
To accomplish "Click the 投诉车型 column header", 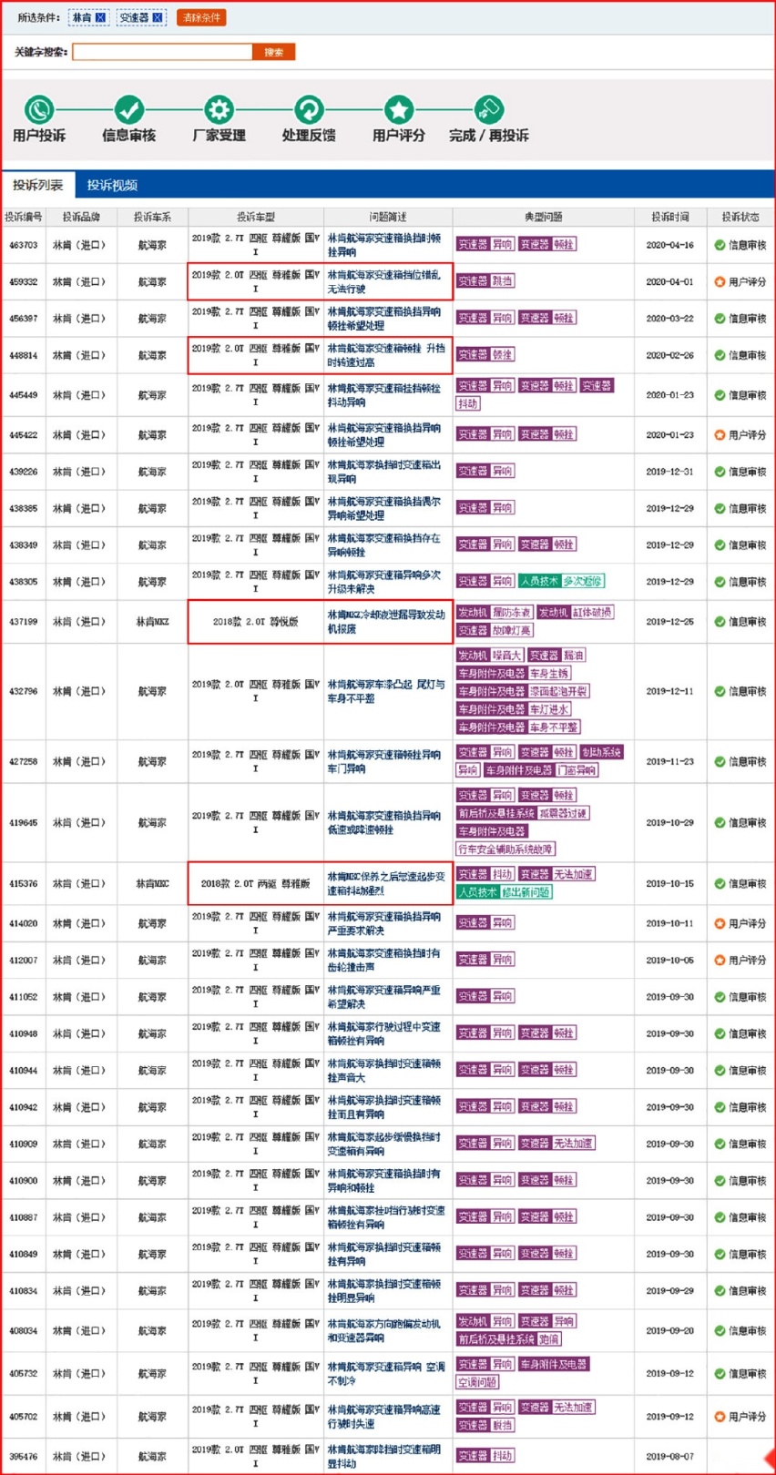I will pos(256,217).
